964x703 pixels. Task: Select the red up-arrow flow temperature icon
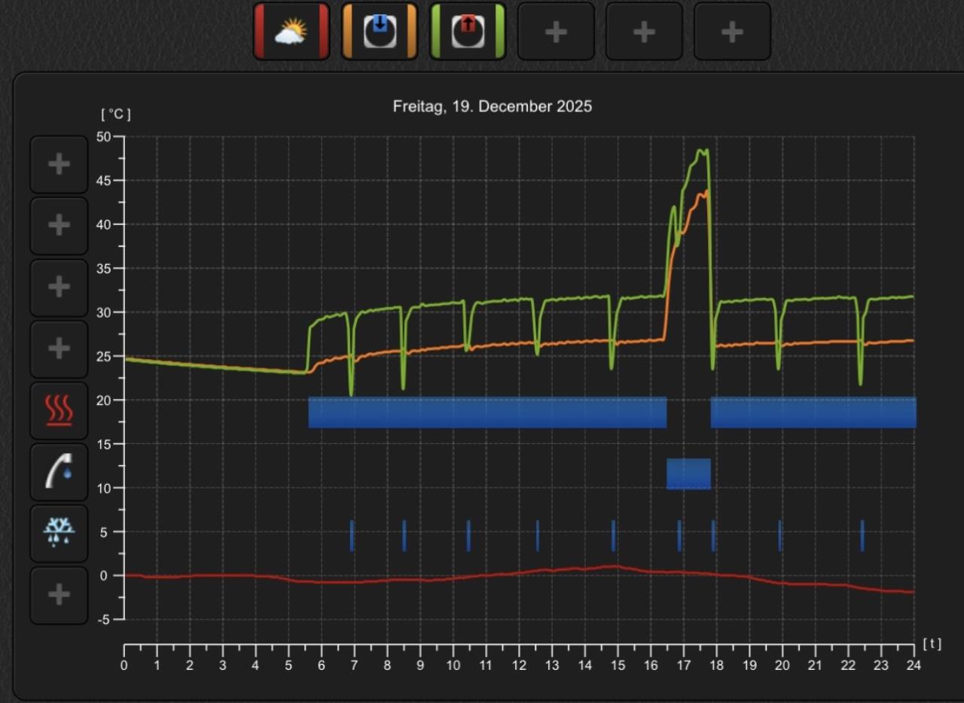coord(468,32)
